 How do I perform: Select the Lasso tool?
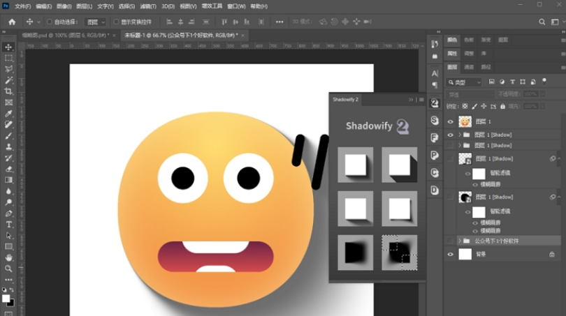pos(8,69)
